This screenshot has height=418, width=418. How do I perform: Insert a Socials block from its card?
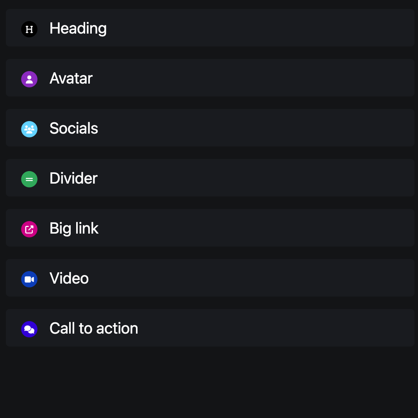pyautogui.click(x=210, y=128)
